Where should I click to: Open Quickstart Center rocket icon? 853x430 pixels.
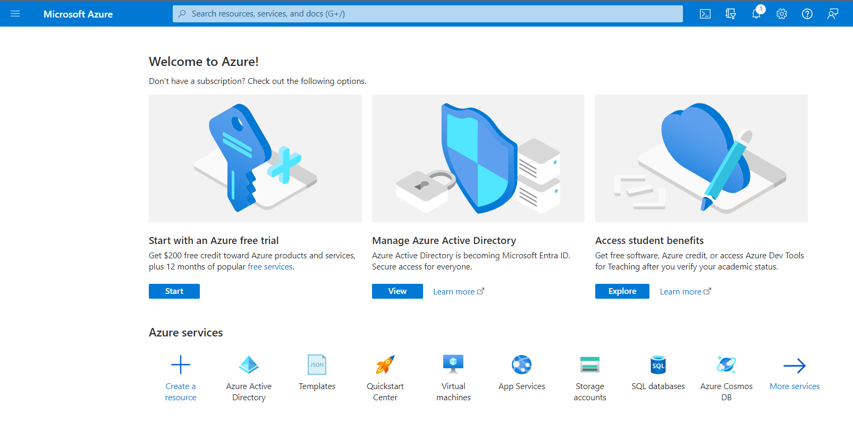385,365
